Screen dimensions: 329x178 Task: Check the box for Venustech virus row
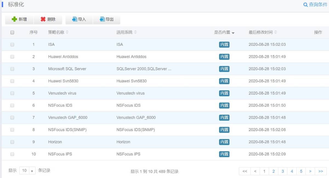coord(12,93)
